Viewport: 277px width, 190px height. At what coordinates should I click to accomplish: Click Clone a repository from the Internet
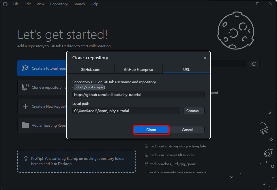42,87
